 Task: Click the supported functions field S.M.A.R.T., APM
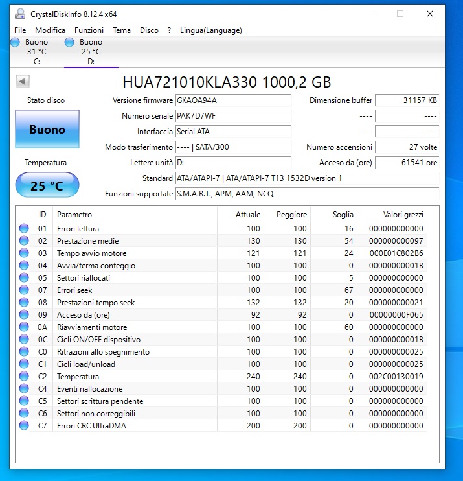308,194
